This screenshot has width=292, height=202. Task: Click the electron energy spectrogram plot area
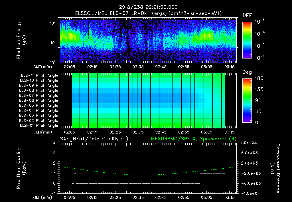pos(148,40)
